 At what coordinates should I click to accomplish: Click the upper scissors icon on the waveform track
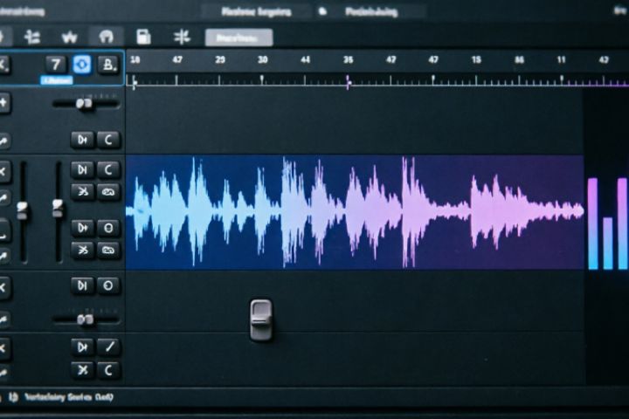pyautogui.click(x=82, y=192)
